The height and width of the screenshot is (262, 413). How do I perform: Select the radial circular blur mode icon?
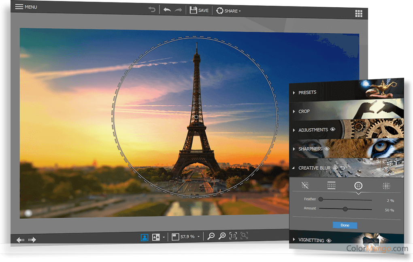coord(358,186)
